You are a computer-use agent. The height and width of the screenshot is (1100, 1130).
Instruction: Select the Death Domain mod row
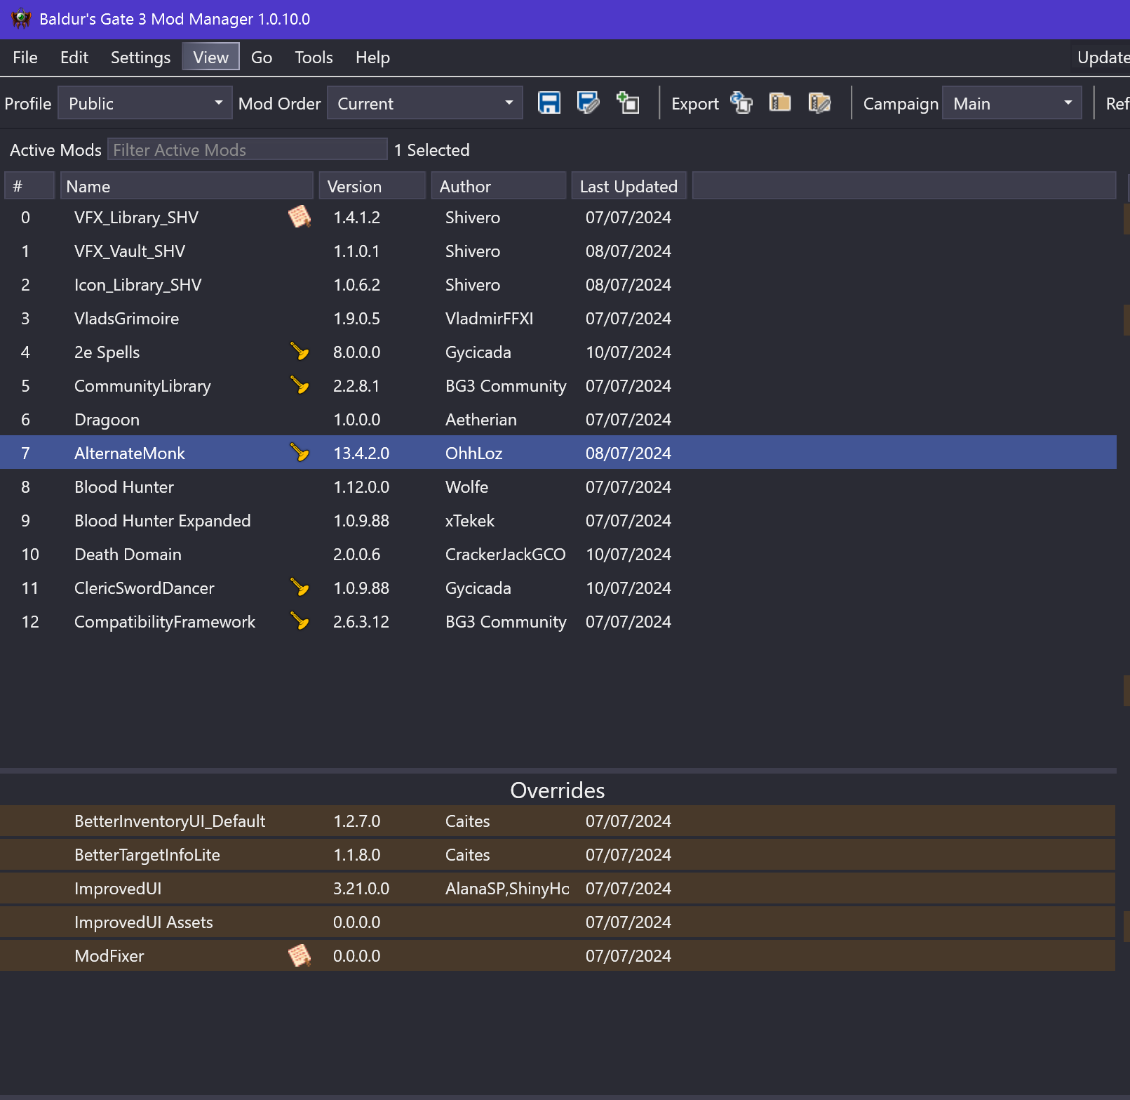(x=558, y=554)
